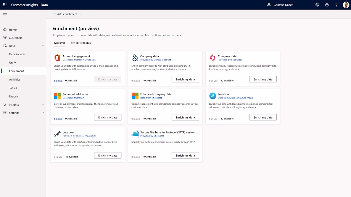Open the user profile avatar
351x197 pixels.
tap(346, 5)
